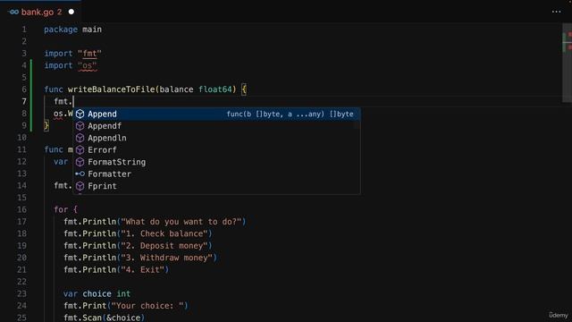Click the import "os" string
This screenshot has height=322, width=572.
(88, 65)
